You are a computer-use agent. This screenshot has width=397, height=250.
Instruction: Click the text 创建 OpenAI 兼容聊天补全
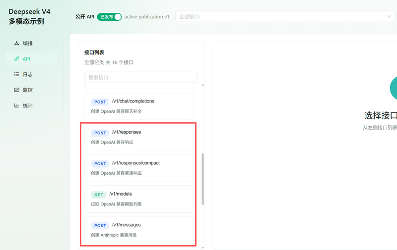click(x=116, y=111)
